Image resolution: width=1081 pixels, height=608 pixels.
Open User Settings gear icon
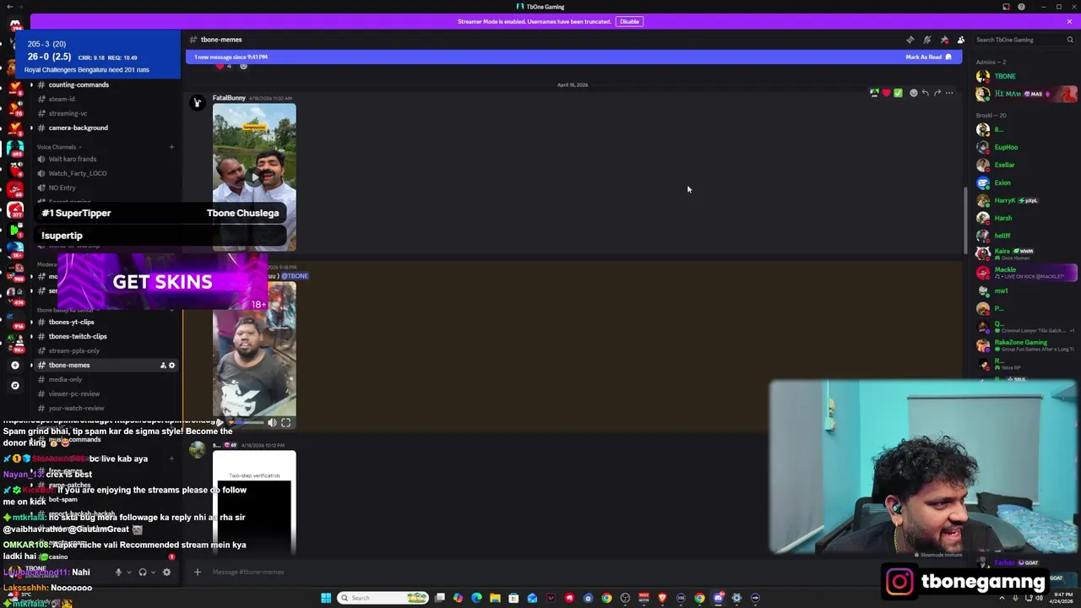(166, 572)
